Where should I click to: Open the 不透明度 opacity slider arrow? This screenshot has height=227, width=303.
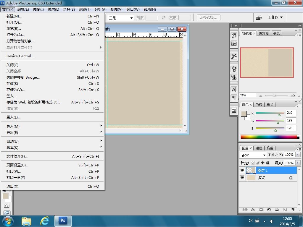[298, 155]
